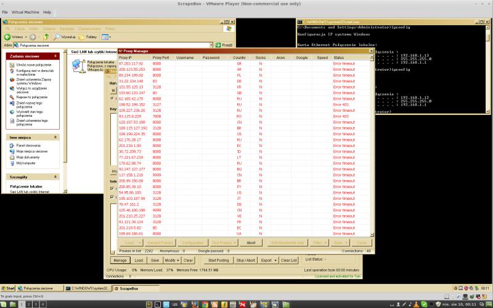Image resolution: width=493 pixels, height=308 pixels.
Task: Click Utwórz nowe połączenie task icon
Action: pos(11,65)
